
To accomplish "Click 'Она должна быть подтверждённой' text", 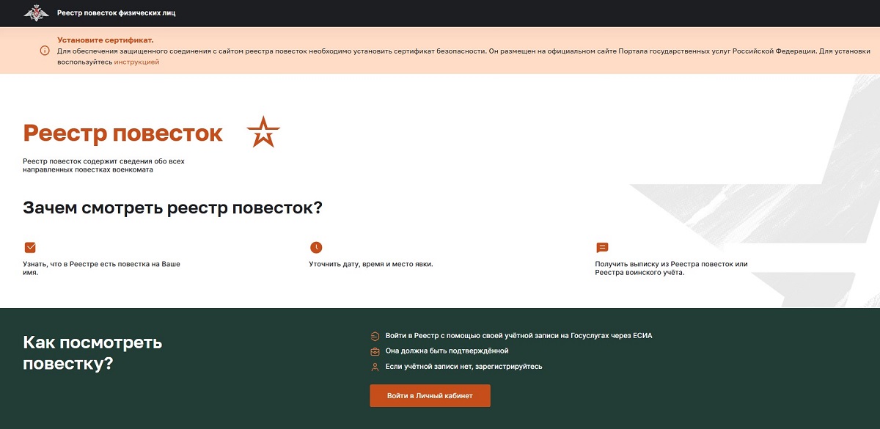I will [x=447, y=351].
